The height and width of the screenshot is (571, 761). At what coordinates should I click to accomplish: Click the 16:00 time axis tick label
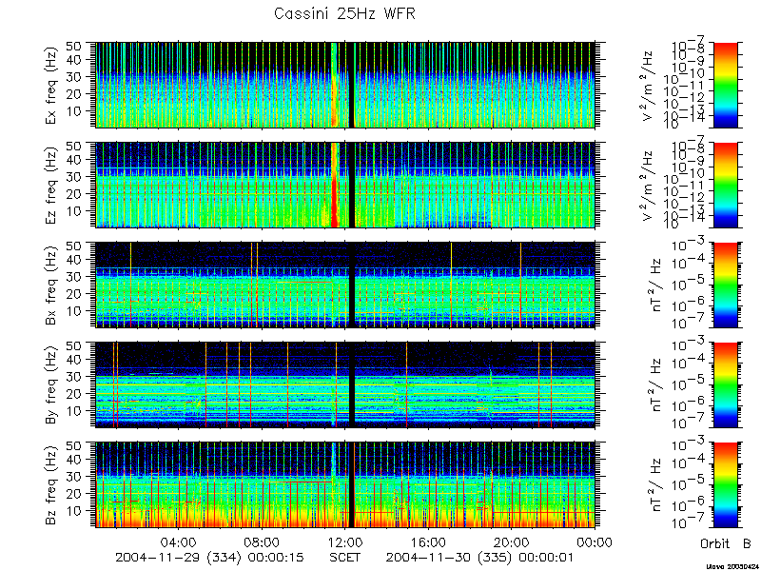click(429, 541)
